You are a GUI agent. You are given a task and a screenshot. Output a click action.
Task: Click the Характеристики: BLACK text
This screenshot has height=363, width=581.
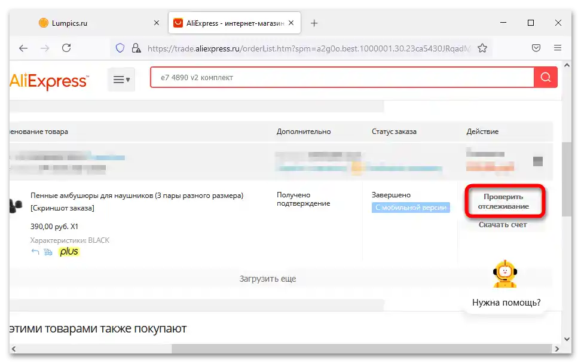point(70,240)
